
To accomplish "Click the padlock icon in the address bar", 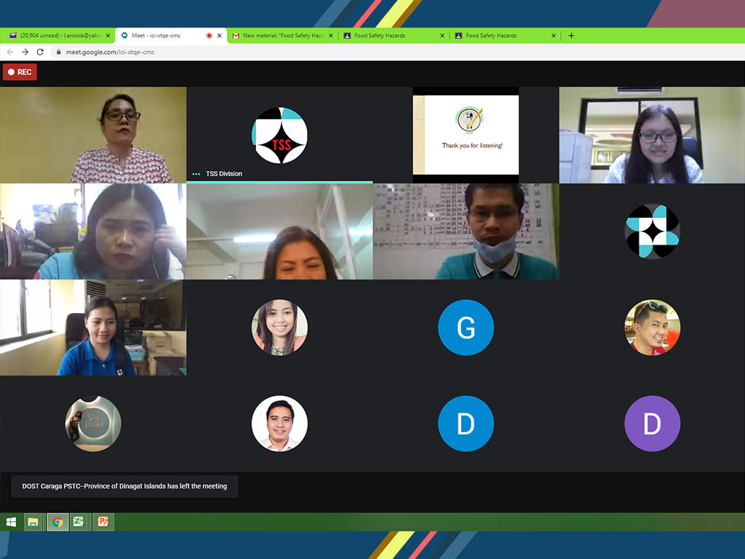I will tap(58, 52).
